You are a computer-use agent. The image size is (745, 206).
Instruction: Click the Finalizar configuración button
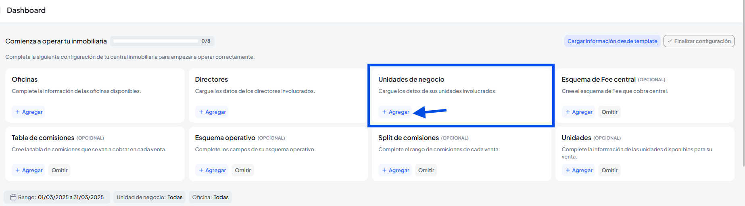coord(699,41)
